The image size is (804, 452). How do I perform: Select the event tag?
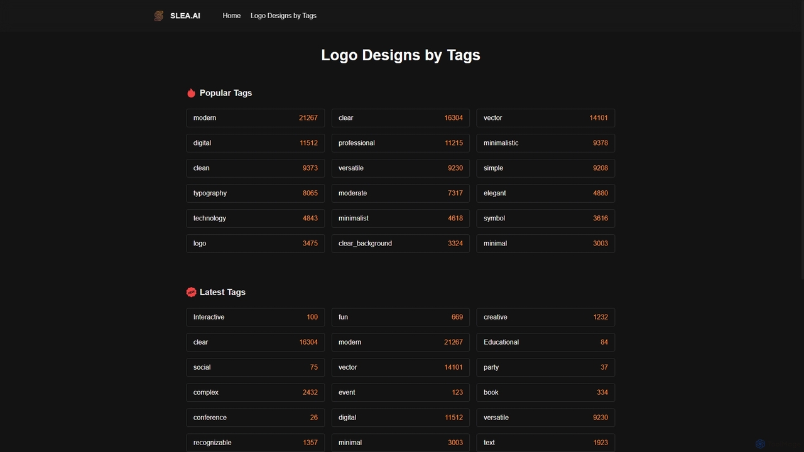tap(401, 392)
